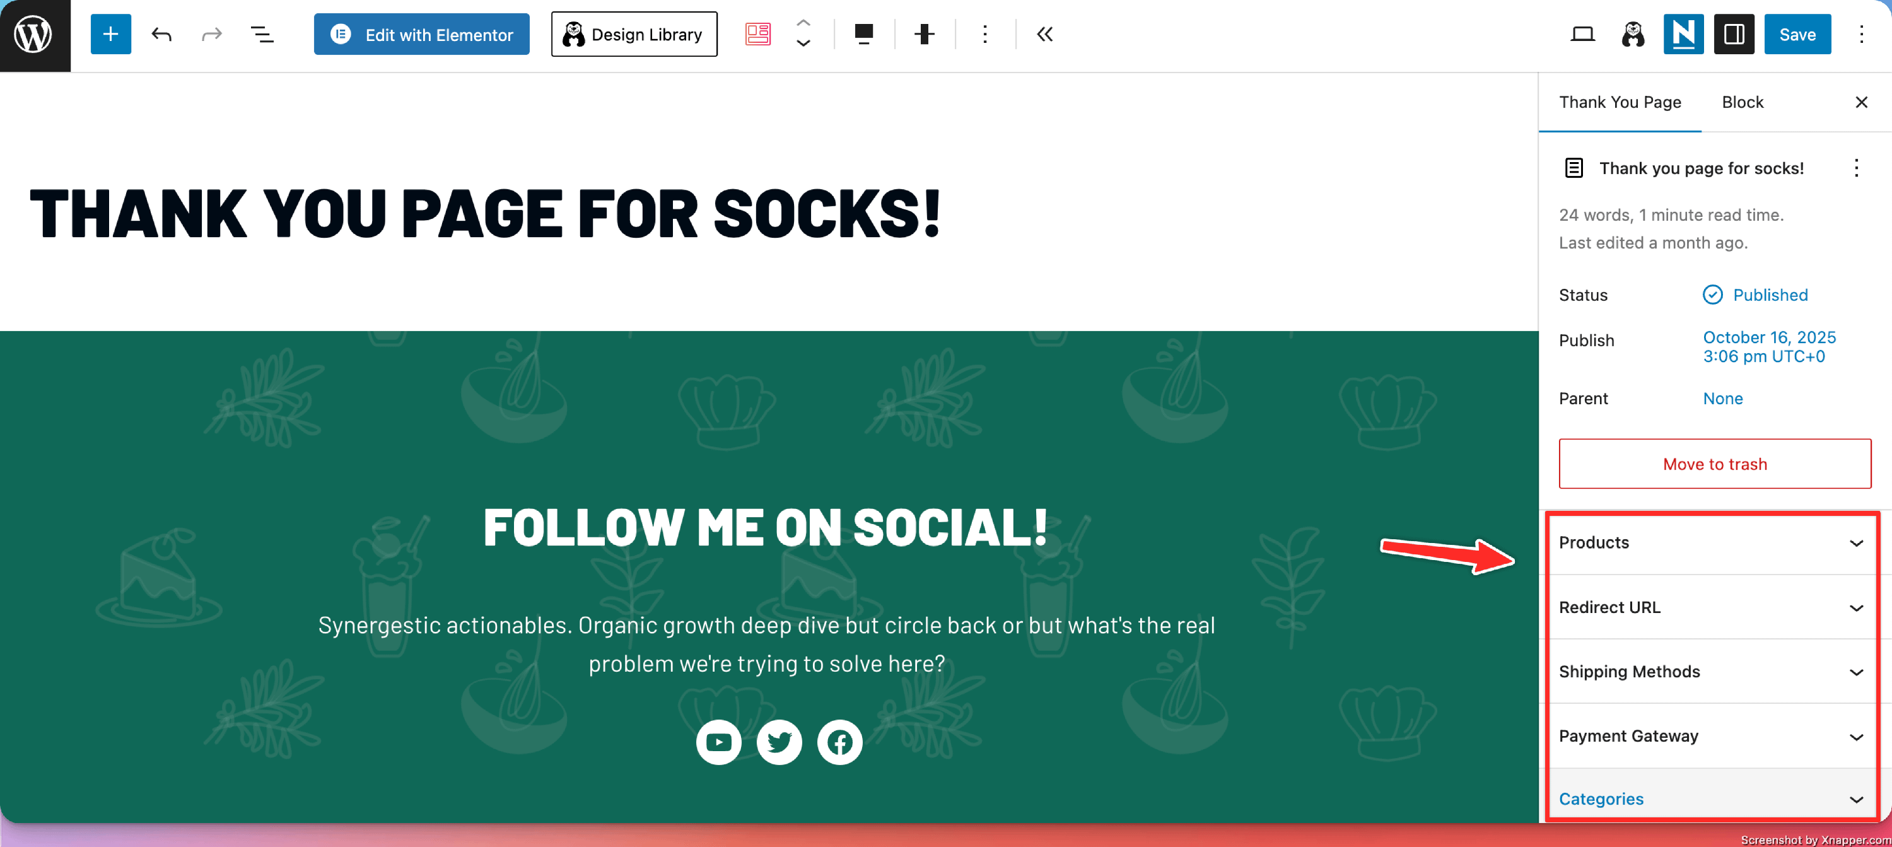Viewport: 1892px width, 847px height.
Task: Click the Facebook social icon
Action: (839, 742)
